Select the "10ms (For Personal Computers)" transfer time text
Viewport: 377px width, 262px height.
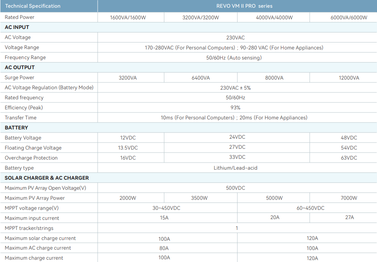198,118
